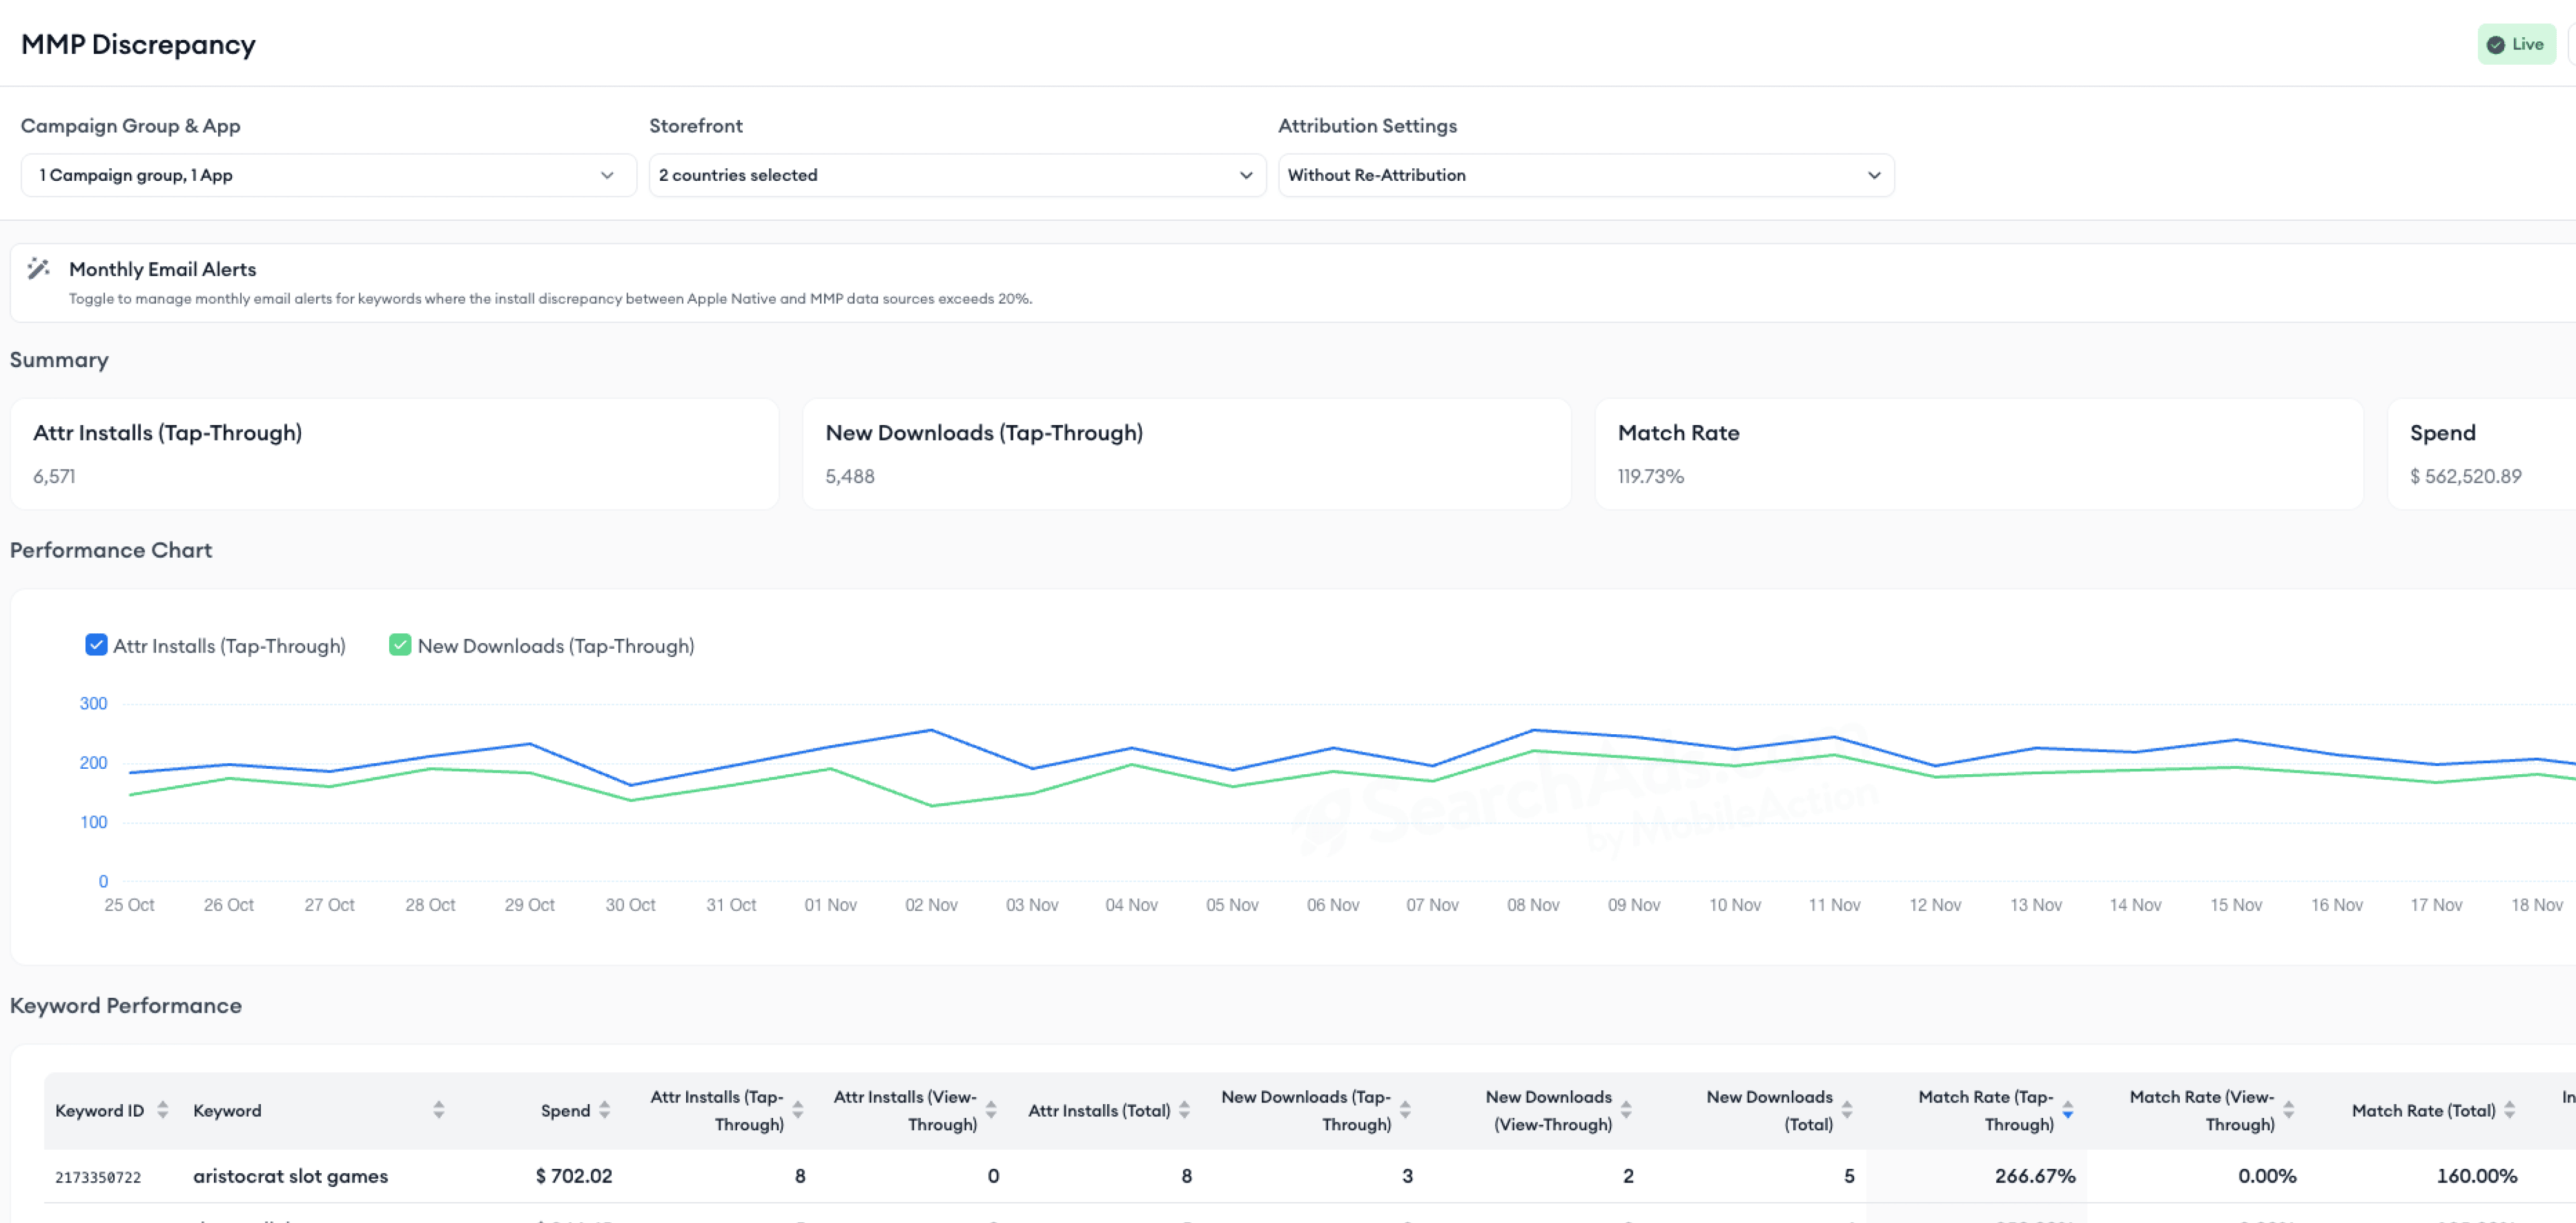The width and height of the screenshot is (2576, 1223).
Task: Sort table by Keyword column
Action: [438, 1110]
